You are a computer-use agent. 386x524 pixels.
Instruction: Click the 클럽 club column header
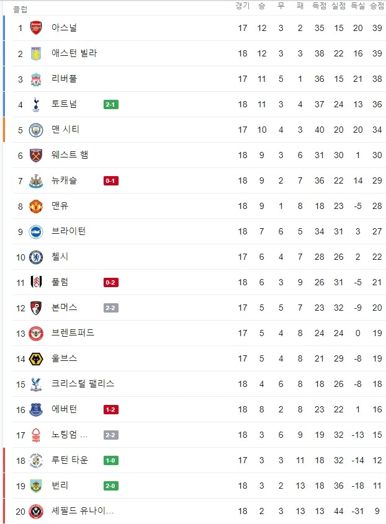[20, 9]
